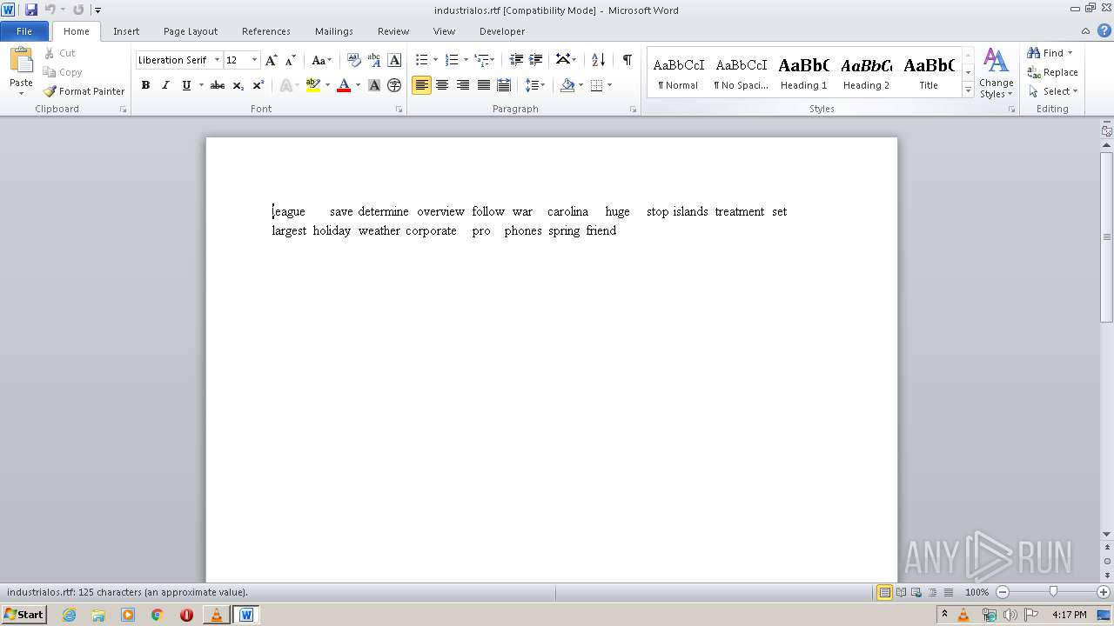Open the font name dropdown

coord(217,60)
